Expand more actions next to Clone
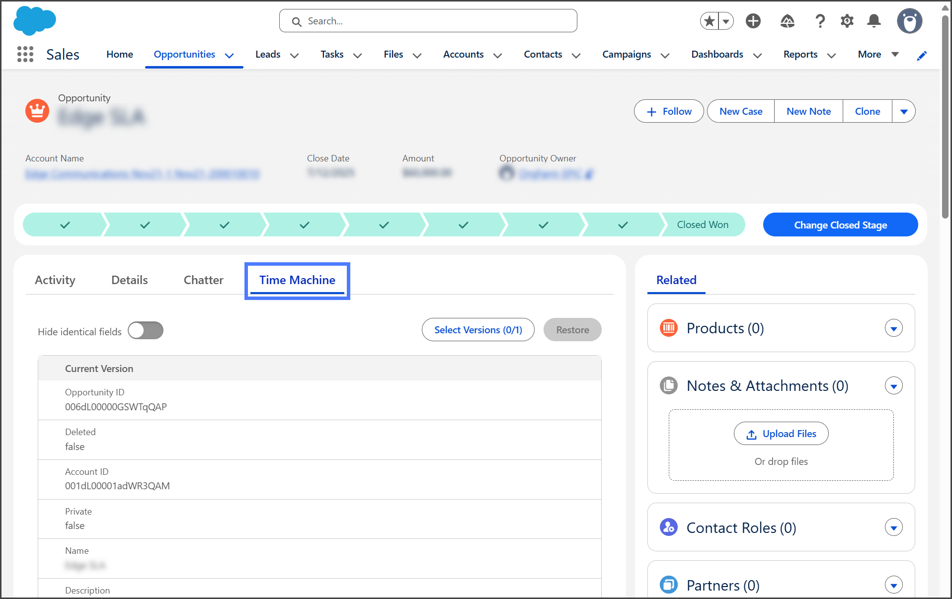Viewport: 952px width, 599px height. tap(904, 111)
